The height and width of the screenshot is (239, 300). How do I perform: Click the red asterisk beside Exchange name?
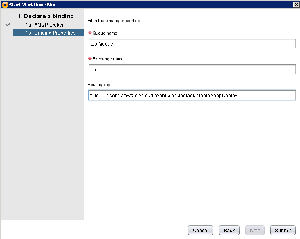[x=90, y=59]
